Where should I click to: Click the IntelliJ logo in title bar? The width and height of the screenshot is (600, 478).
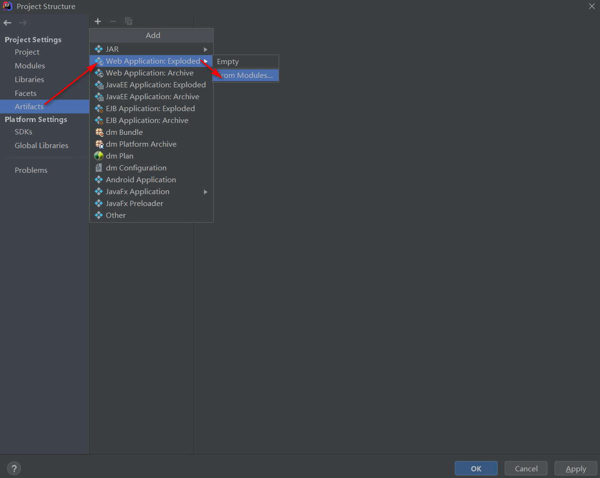tap(8, 6)
